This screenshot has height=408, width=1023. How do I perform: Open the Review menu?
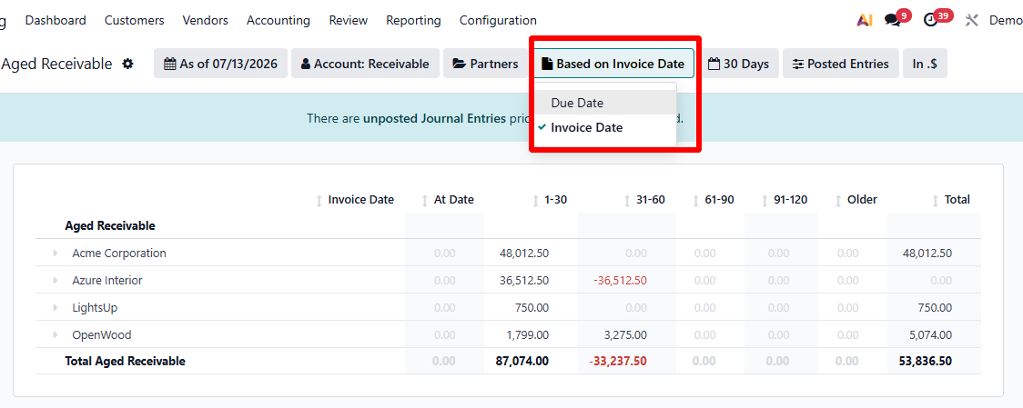[x=349, y=20]
